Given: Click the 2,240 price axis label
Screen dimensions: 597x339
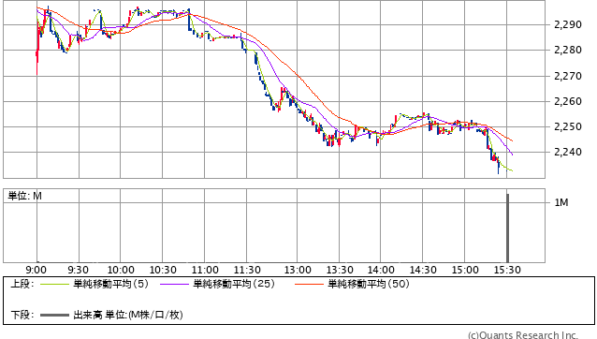Looking at the screenshot, I should [x=568, y=152].
